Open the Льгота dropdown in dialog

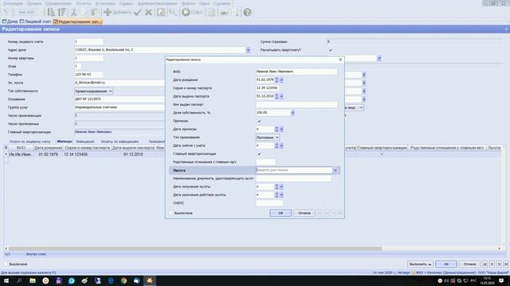335,170
